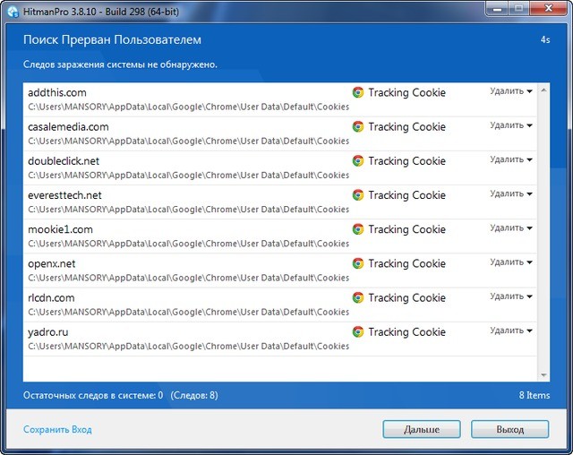
Task: Click Chrome icon beside openx.net entry
Action: [358, 263]
